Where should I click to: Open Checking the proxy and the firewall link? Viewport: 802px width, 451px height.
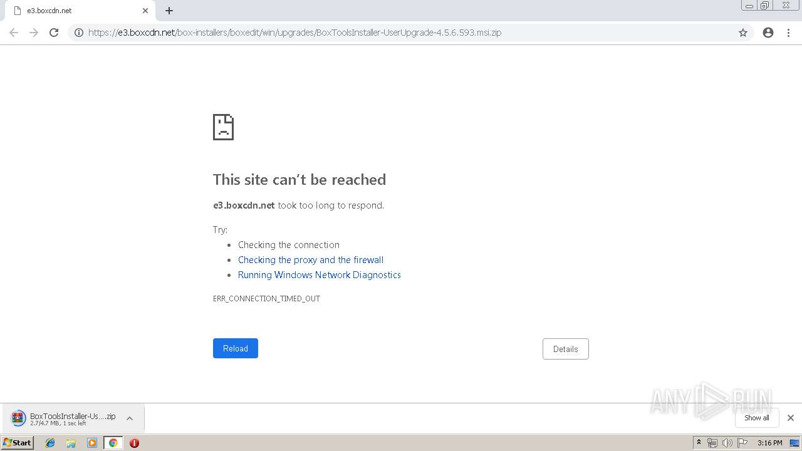tap(311, 260)
